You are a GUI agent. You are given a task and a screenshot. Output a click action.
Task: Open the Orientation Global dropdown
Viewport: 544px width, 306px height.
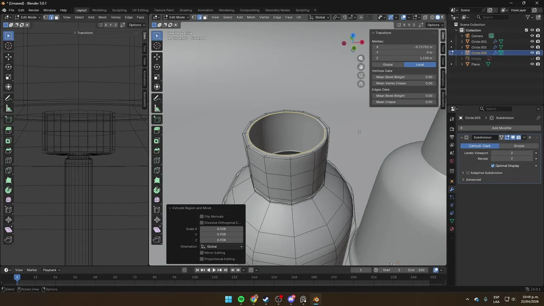pyautogui.click(x=221, y=246)
